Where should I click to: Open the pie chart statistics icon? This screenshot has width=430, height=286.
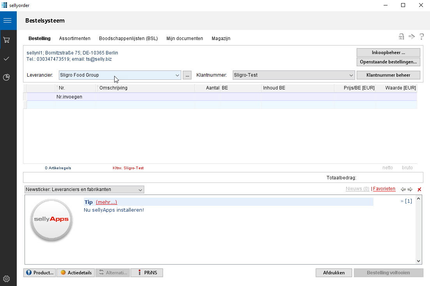click(7, 77)
